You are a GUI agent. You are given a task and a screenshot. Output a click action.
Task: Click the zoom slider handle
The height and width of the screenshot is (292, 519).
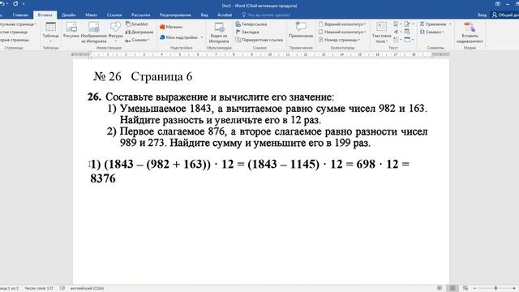[x=495, y=289]
